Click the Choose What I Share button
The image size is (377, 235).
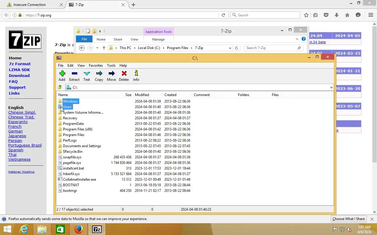pos(348,219)
